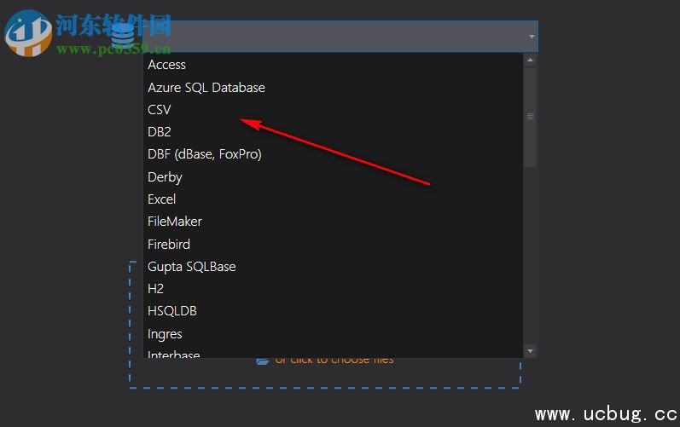The image size is (680, 427).
Task: Collapse the database type dropdown arrow
Action: pyautogui.click(x=532, y=37)
